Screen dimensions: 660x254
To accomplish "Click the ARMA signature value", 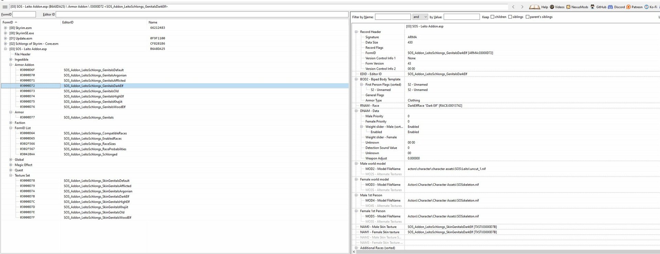I will pyautogui.click(x=412, y=37).
